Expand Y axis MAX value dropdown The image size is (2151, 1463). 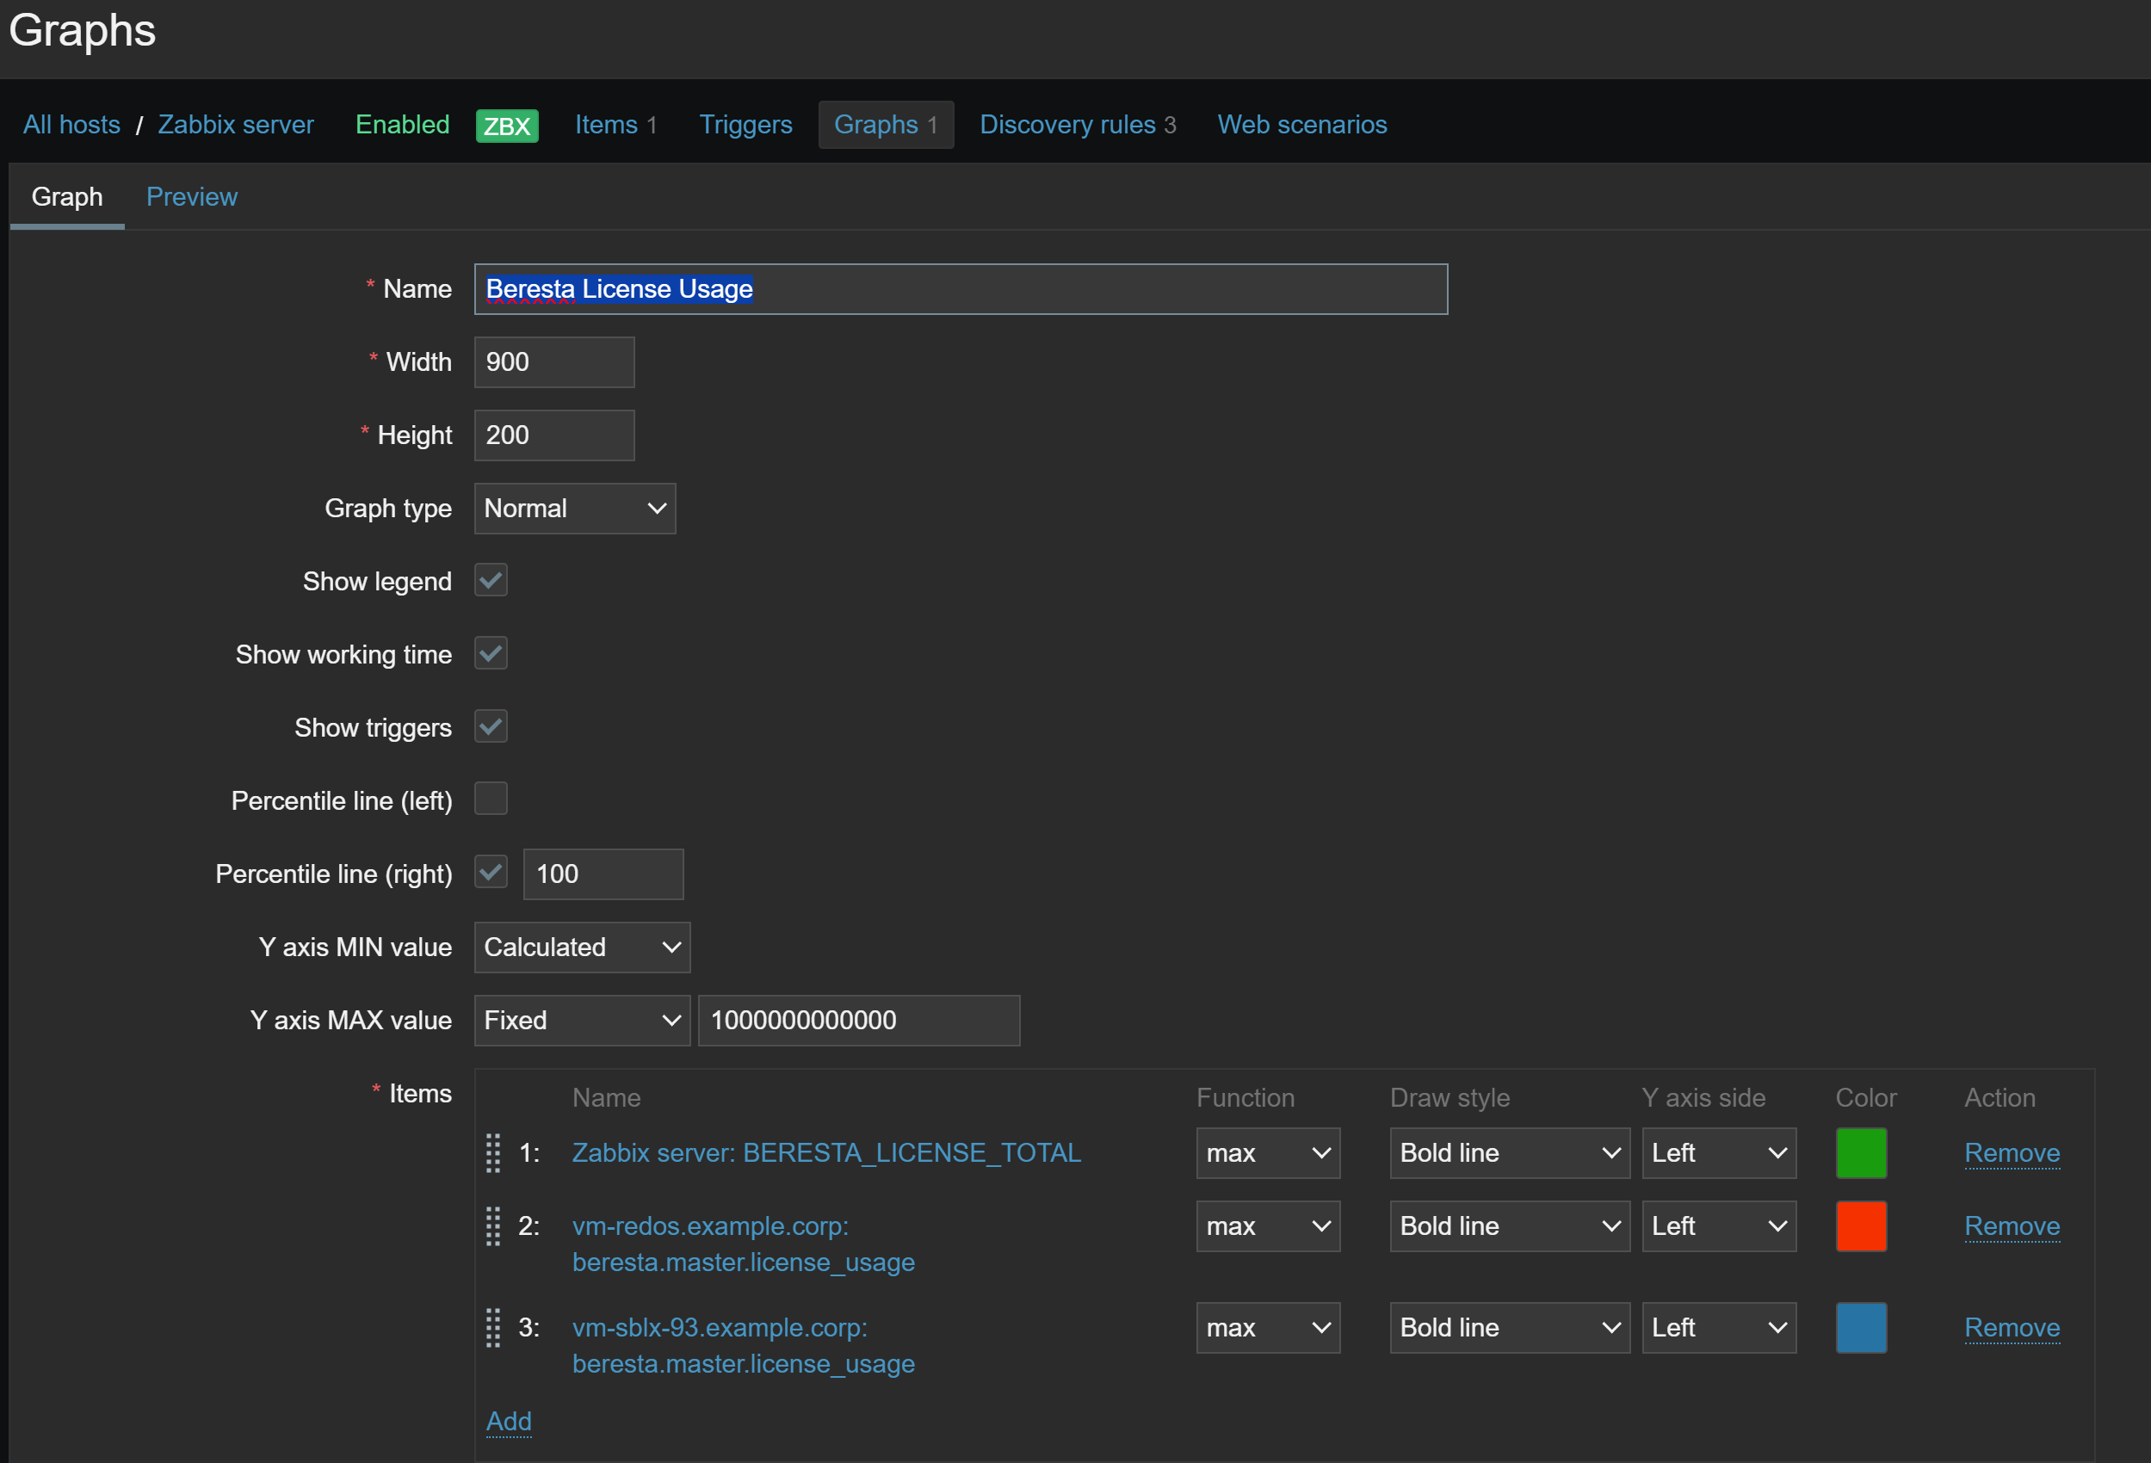point(581,1020)
